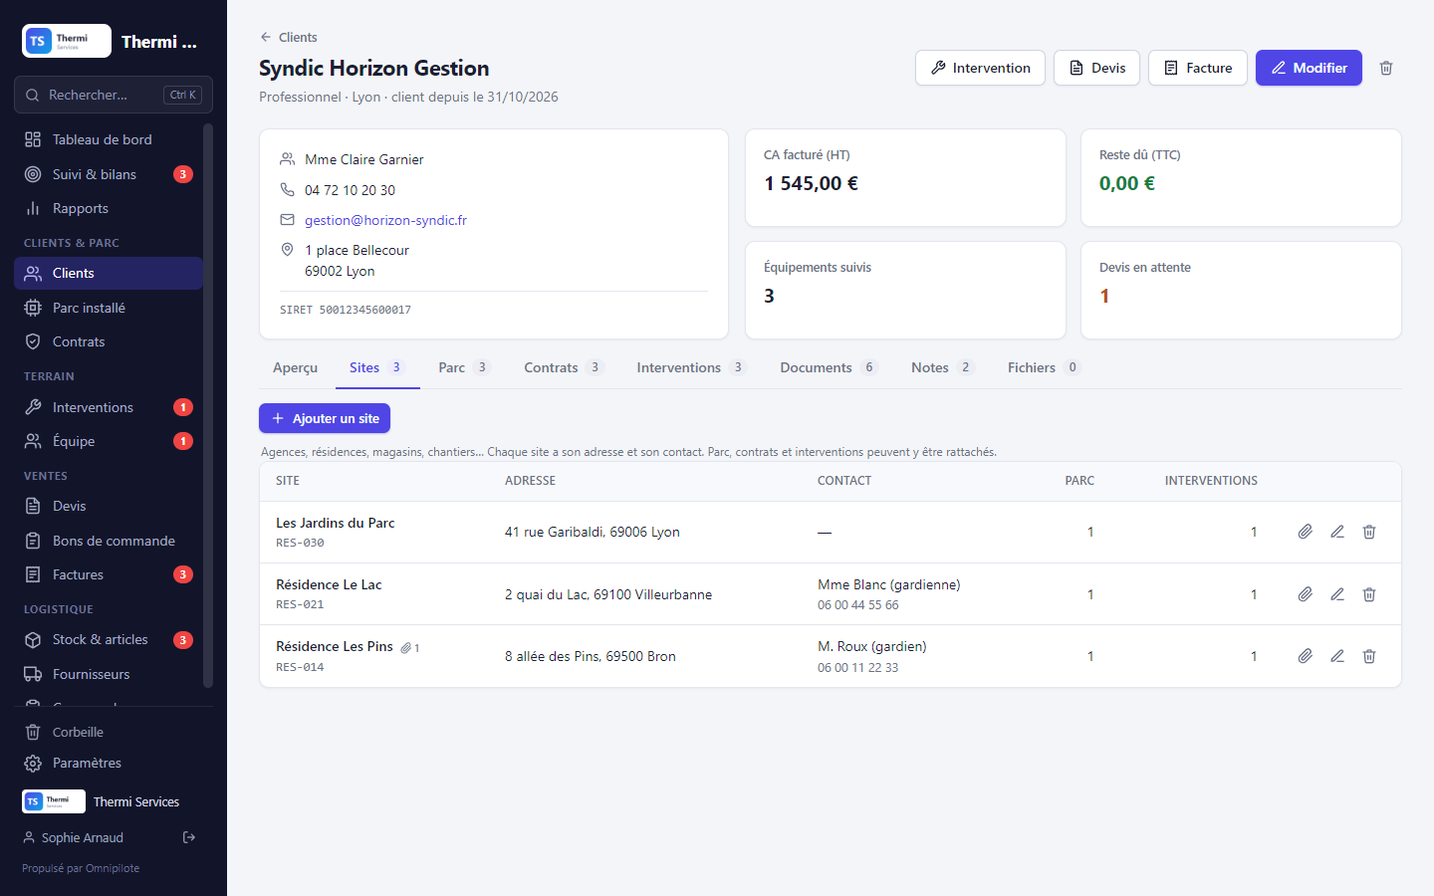
Task: Switch to the Documents tab
Action: [x=829, y=367]
